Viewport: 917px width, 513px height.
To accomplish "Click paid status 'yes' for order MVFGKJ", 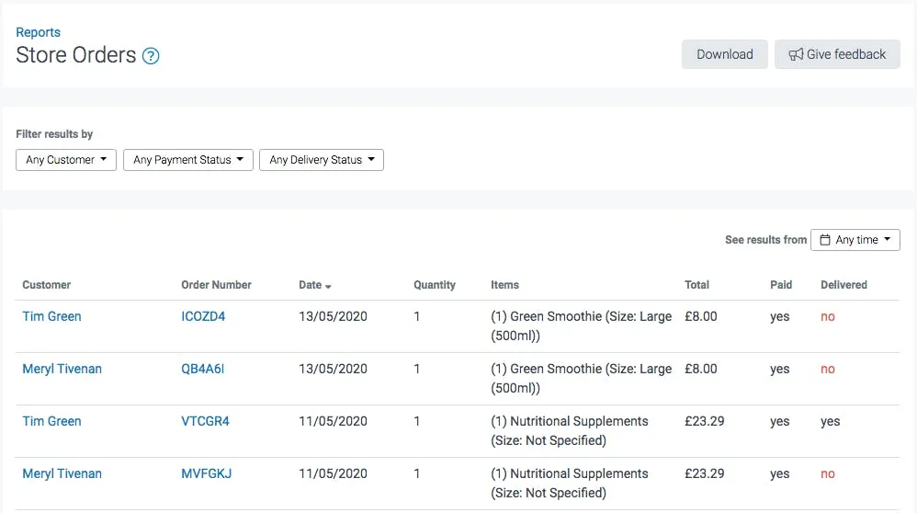I will pyautogui.click(x=779, y=474).
